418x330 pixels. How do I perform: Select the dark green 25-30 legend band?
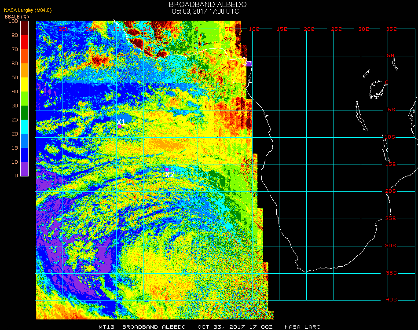24,113
